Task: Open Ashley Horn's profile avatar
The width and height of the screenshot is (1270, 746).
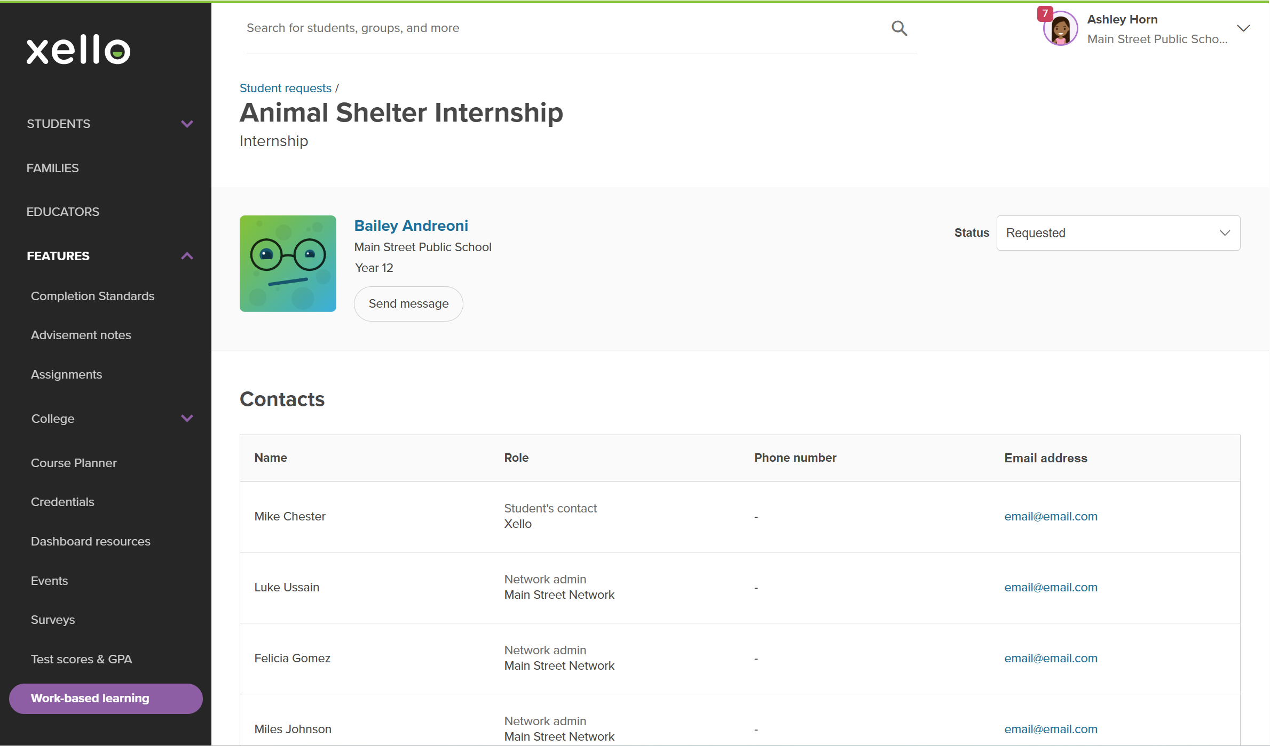Action: coord(1060,29)
